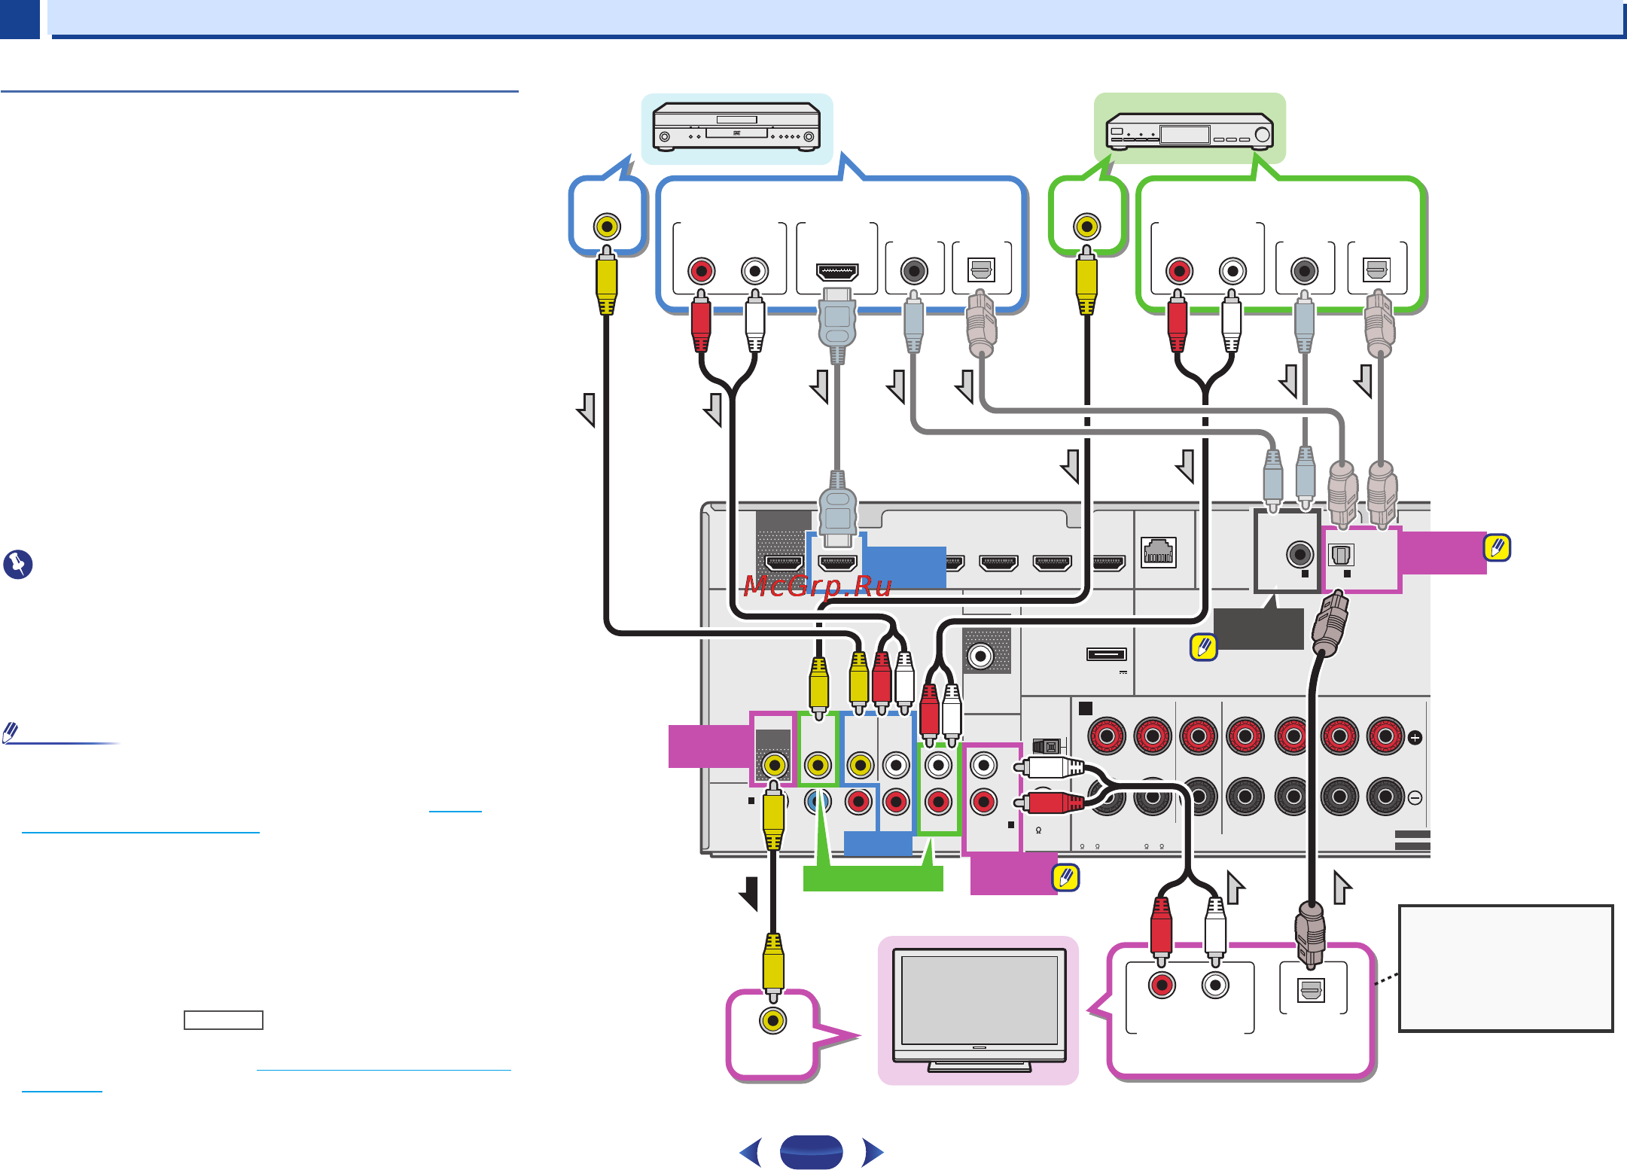
Task: Click the optical jack on the DVD player panel
Action: 981,270
